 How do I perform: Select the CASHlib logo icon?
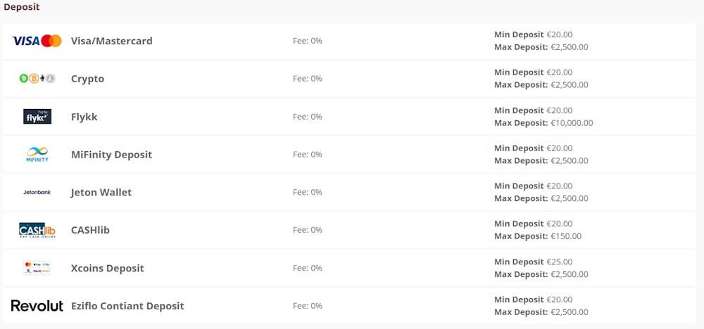[x=37, y=230]
